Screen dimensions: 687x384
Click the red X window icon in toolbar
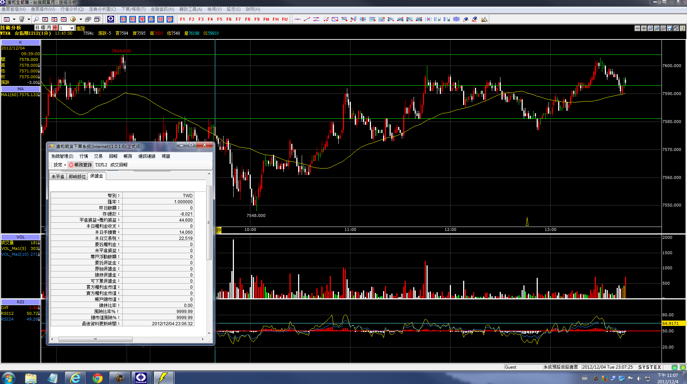[45, 19]
